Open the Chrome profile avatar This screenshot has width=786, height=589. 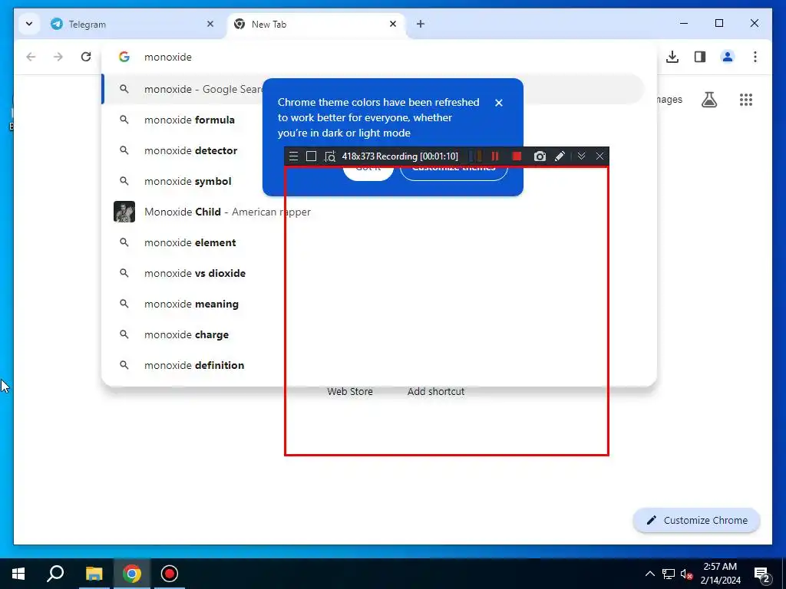[728, 57]
